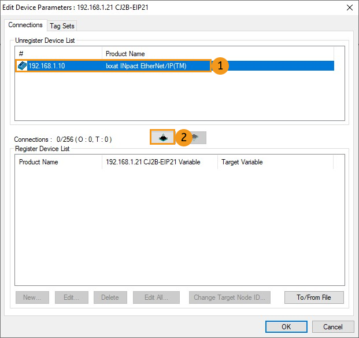Click the New... button
This screenshot has width=359, height=338.
32,297
